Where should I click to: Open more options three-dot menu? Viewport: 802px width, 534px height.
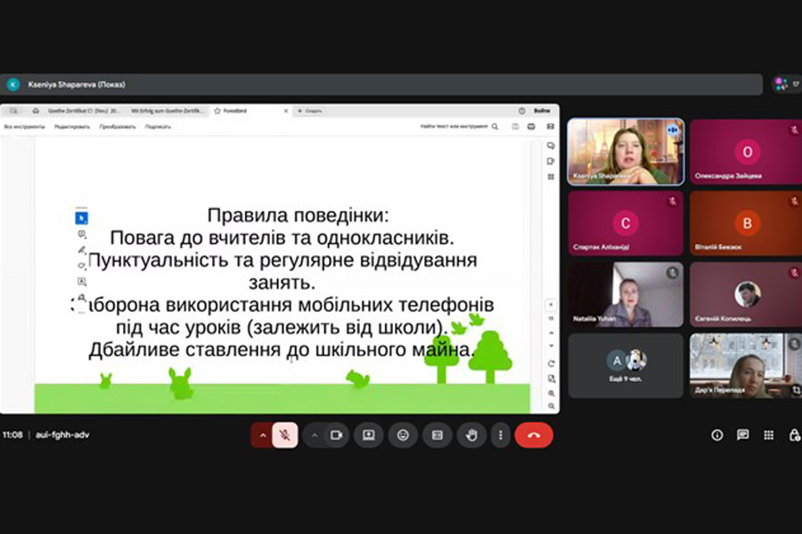(x=501, y=435)
